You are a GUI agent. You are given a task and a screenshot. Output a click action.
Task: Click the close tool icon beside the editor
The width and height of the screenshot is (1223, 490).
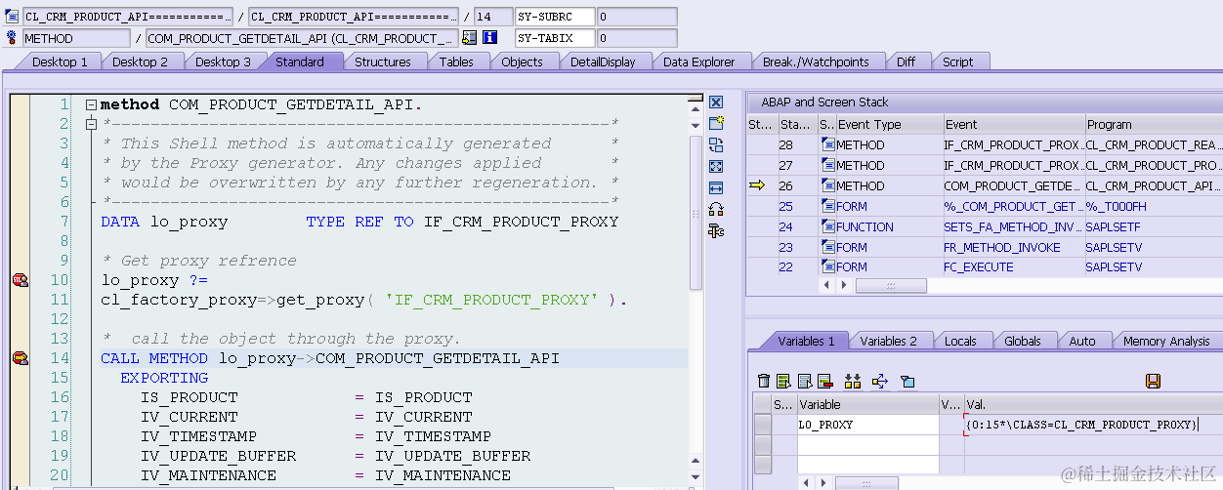716,102
